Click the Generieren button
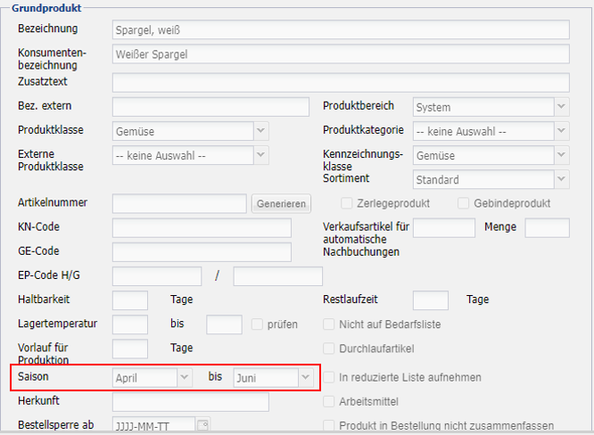The width and height of the screenshot is (594, 435). (281, 204)
